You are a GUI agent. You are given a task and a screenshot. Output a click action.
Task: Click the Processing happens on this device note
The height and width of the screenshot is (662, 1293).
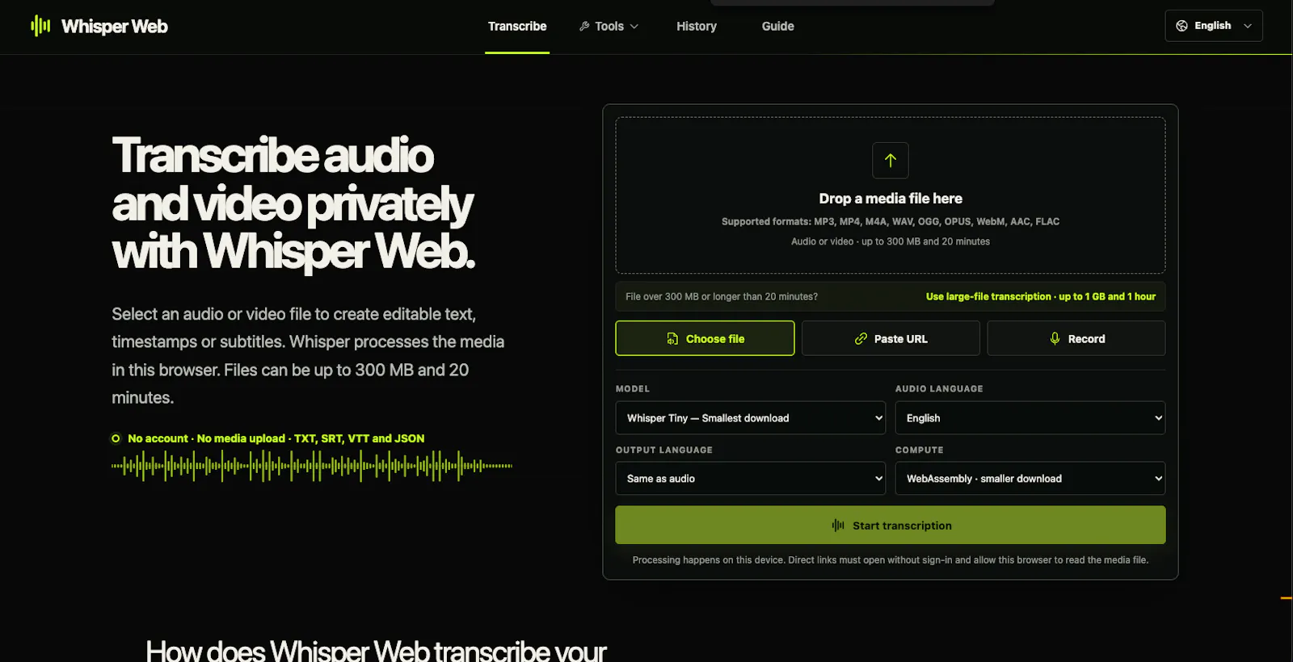pyautogui.click(x=891, y=559)
